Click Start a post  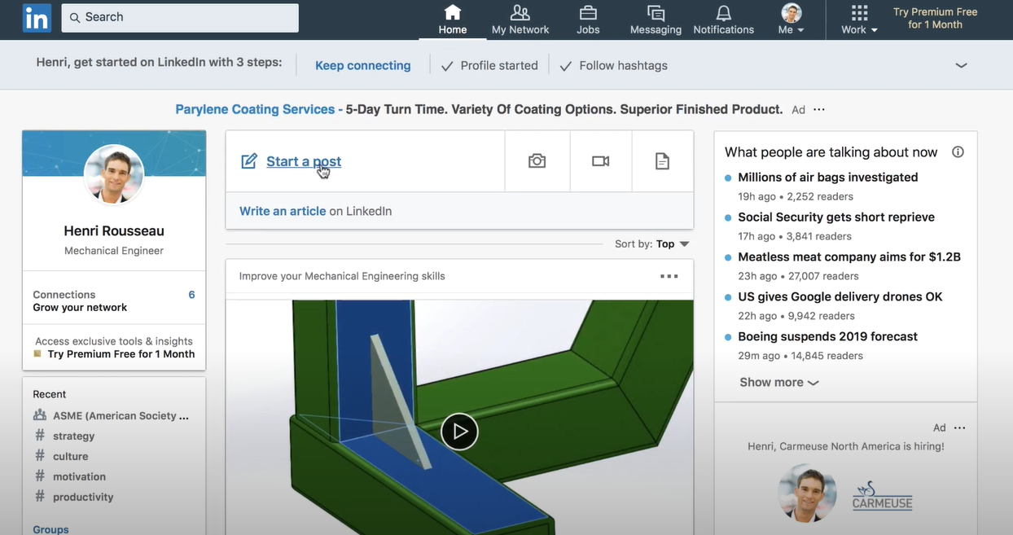[304, 161]
